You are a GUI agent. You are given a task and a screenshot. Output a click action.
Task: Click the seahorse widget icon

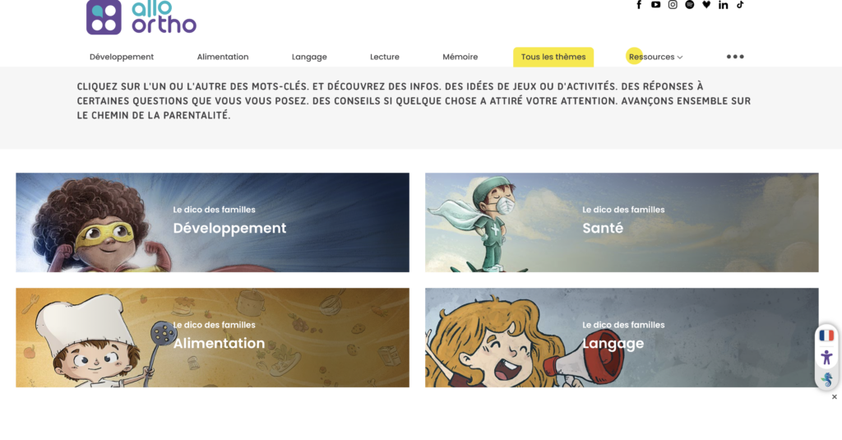pos(827,379)
